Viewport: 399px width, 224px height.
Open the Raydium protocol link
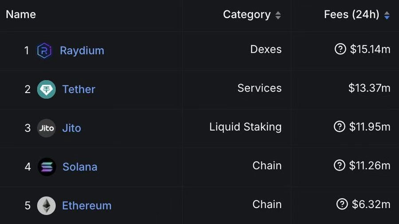[82, 50]
